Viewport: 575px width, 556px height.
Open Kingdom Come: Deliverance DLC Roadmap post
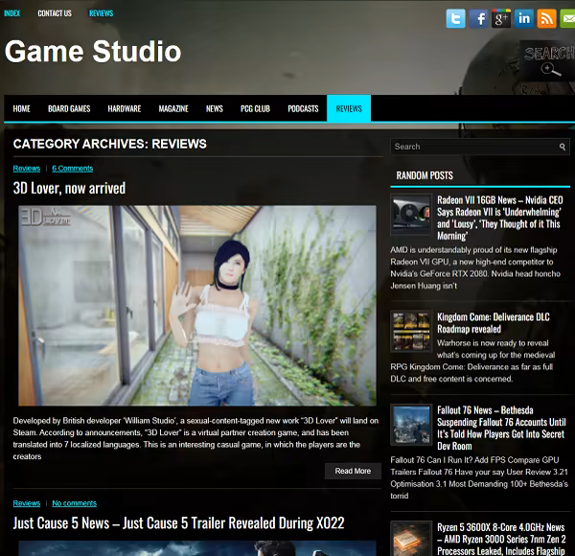tap(493, 323)
